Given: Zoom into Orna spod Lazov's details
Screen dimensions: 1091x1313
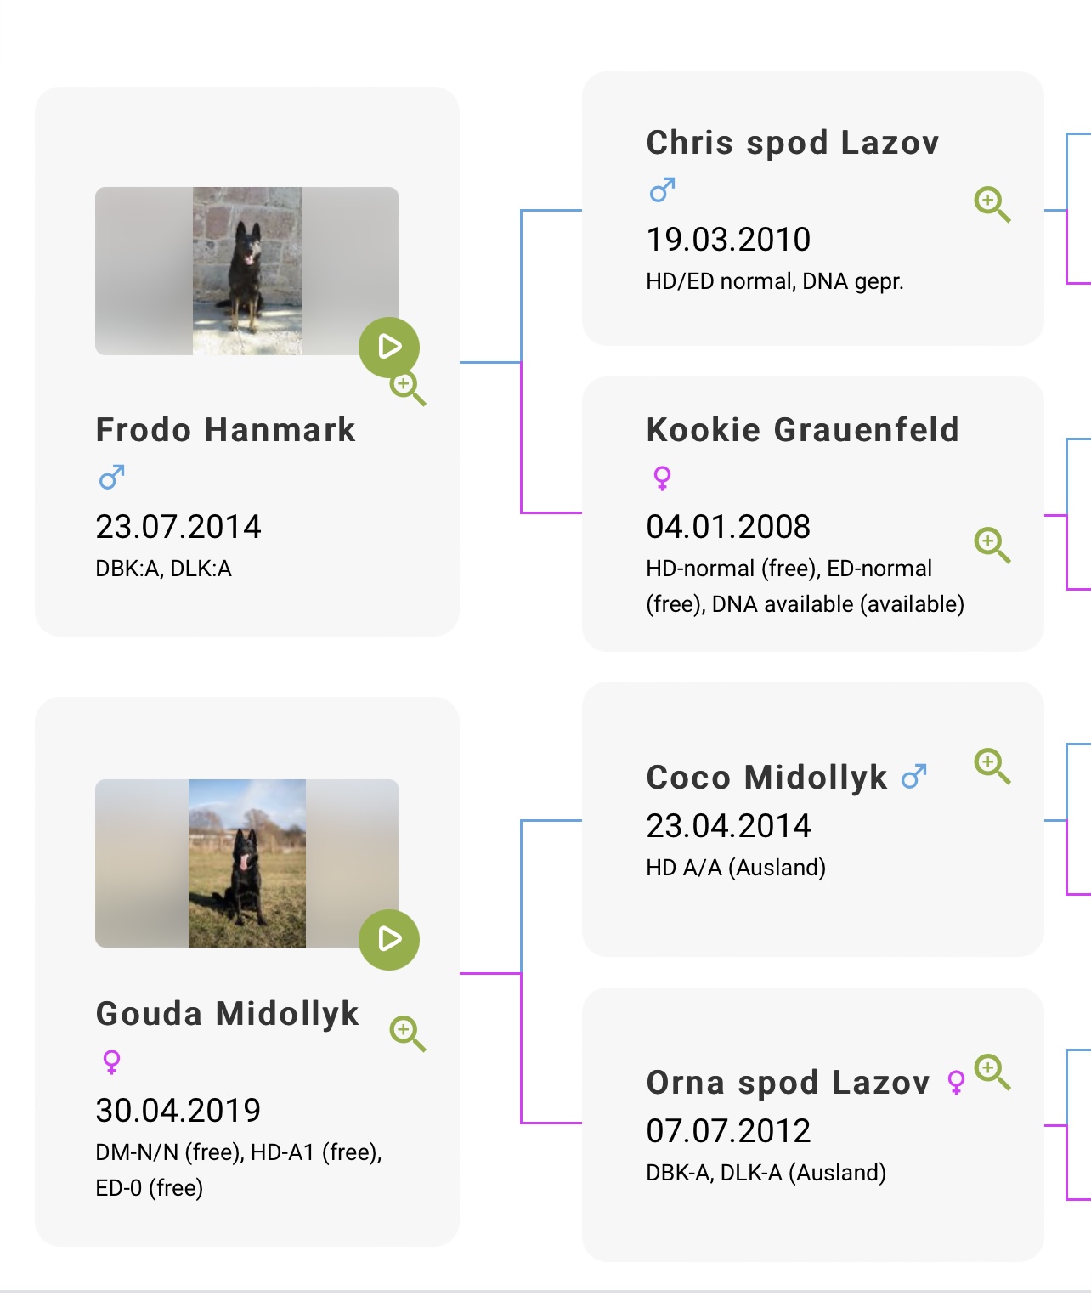Looking at the screenshot, I should 992,1072.
